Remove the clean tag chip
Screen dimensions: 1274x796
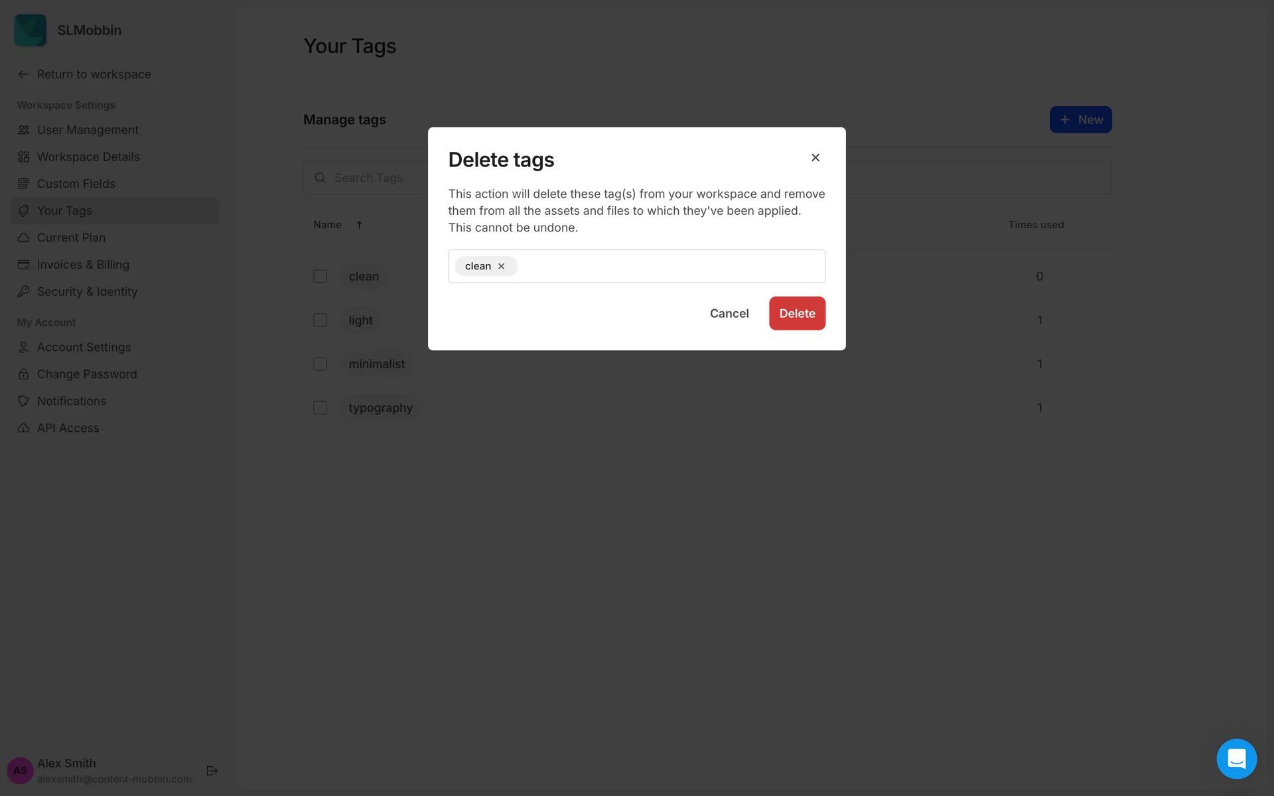click(x=502, y=266)
